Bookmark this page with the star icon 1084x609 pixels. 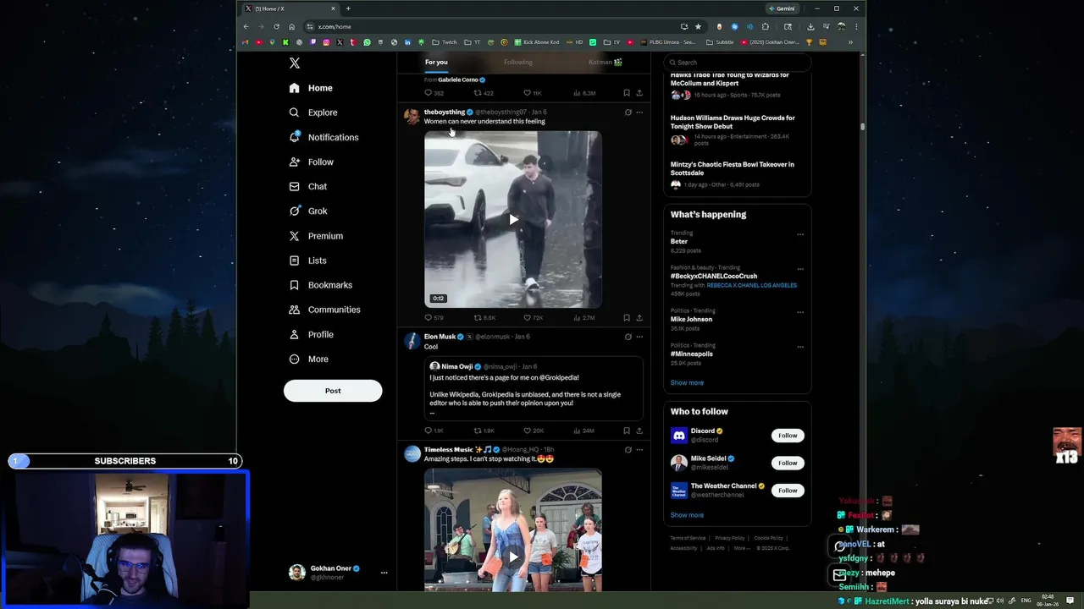tap(698, 26)
